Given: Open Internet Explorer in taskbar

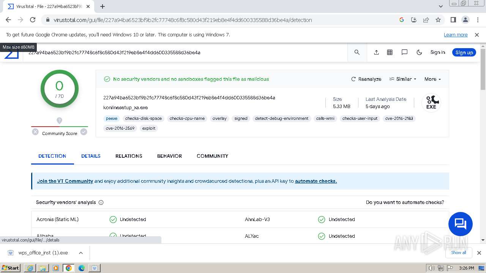Looking at the screenshot, I should click(x=30, y=268).
